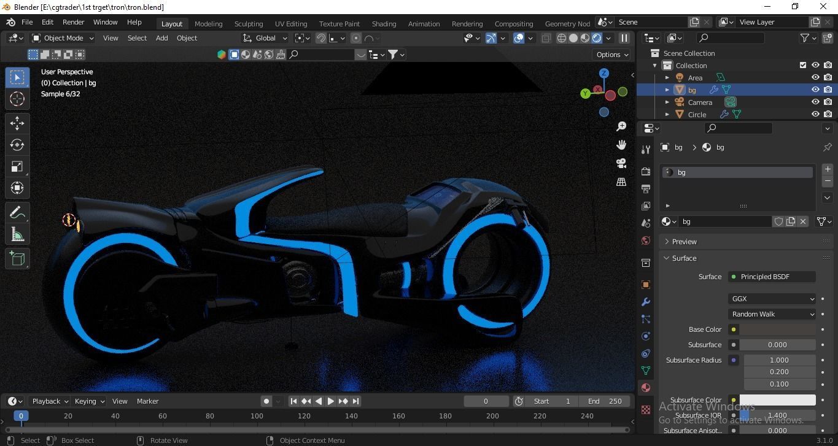Toggle snapping magnet icon
The height and width of the screenshot is (446, 838).
(x=320, y=38)
